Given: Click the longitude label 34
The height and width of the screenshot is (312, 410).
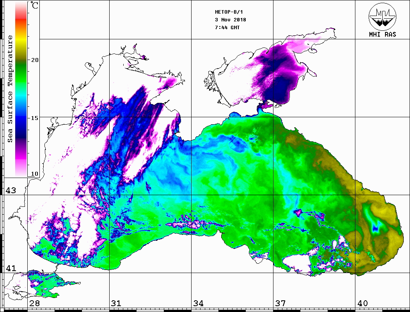Looking at the screenshot, I should tap(199, 303).
